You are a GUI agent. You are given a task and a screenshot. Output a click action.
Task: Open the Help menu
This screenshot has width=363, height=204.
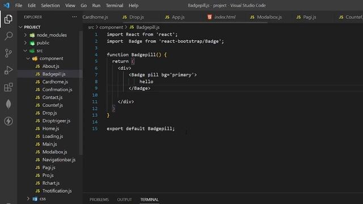click(133, 5)
